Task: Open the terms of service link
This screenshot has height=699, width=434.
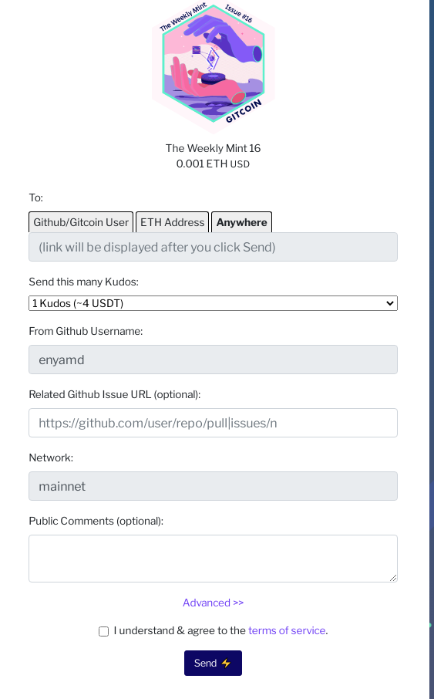Action: coord(287,631)
